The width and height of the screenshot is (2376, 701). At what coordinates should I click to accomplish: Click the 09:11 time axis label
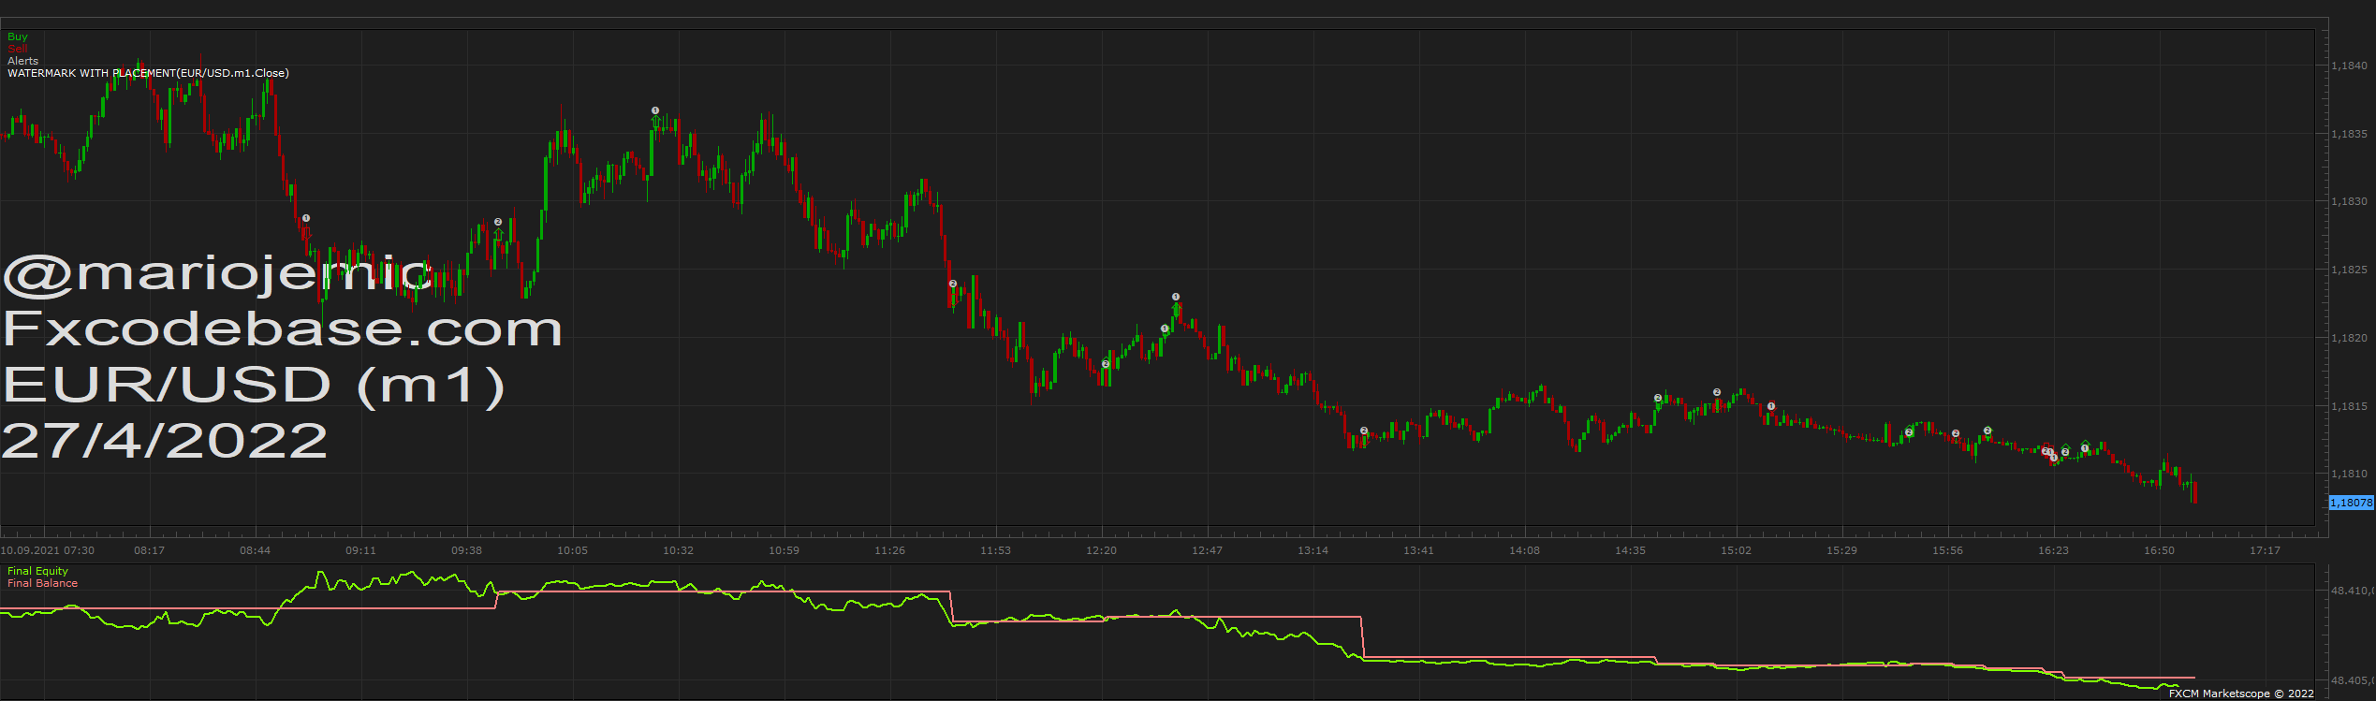point(360,550)
